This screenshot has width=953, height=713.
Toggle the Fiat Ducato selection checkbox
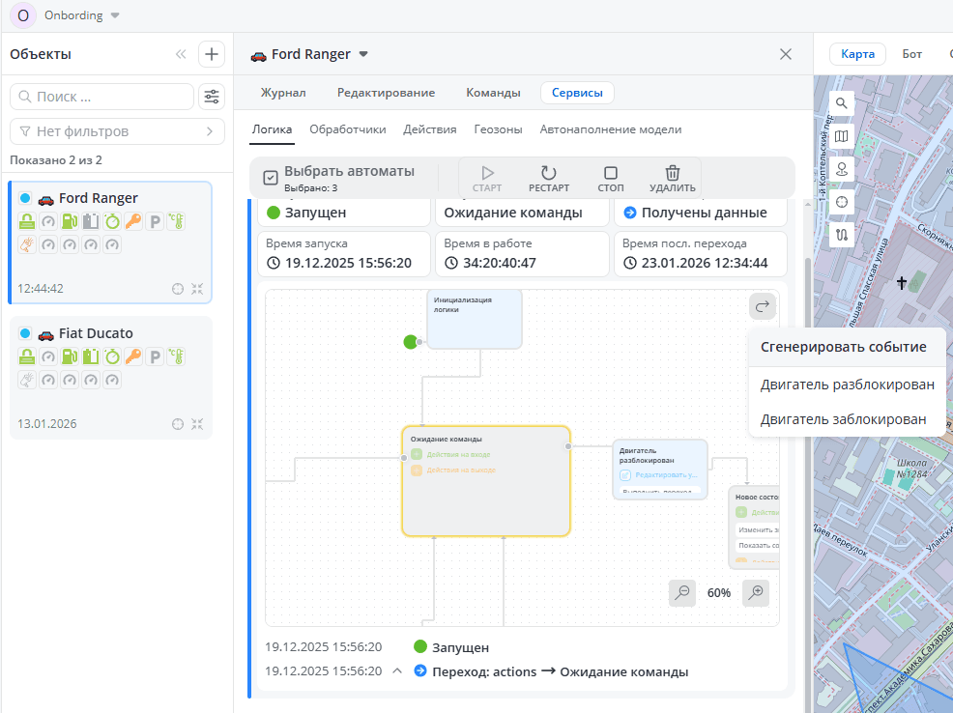(x=25, y=333)
